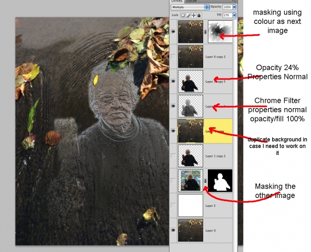
Task: Show the Layer 2 white layer
Action: (x=173, y=205)
